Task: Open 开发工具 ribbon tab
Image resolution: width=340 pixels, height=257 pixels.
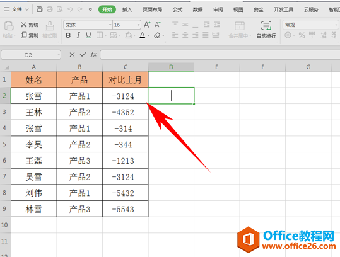Action: click(283, 9)
